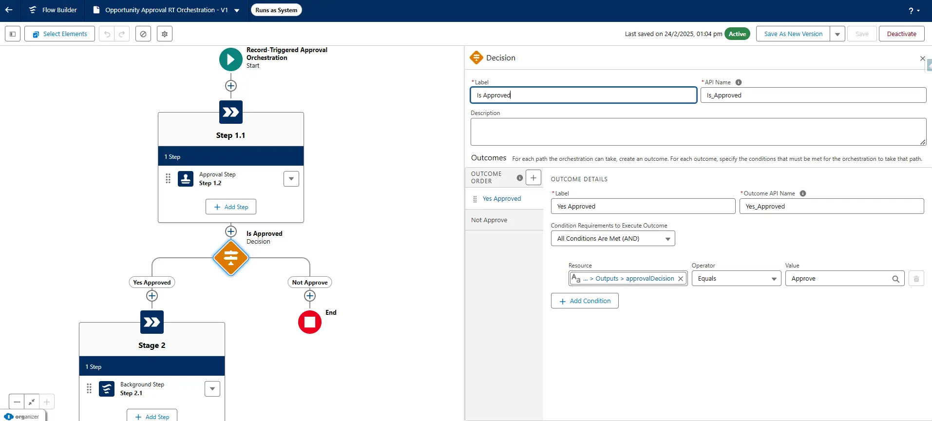The image size is (932, 421).
Task: Delete the condition with trash icon
Action: 916,279
